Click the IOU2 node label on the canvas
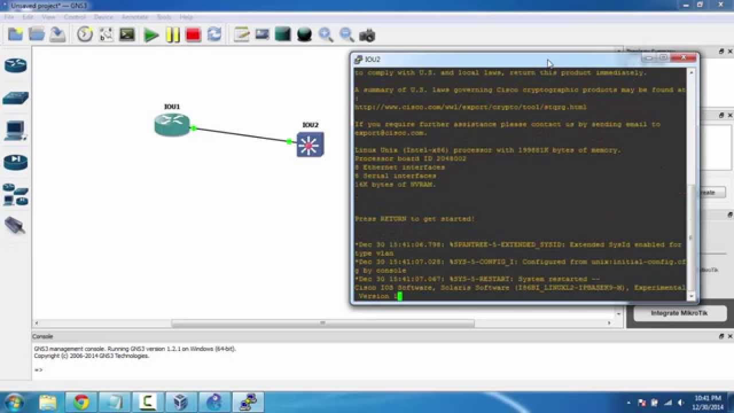The height and width of the screenshot is (413, 734). click(310, 125)
